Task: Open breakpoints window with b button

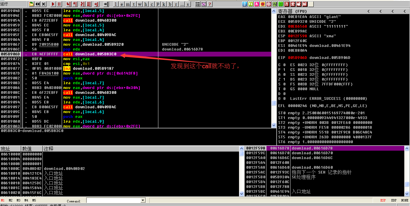Action: [x=170, y=4]
